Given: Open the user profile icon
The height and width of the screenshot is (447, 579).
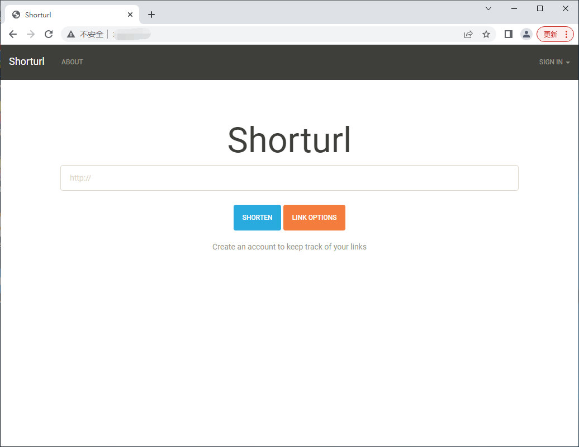Looking at the screenshot, I should point(526,34).
